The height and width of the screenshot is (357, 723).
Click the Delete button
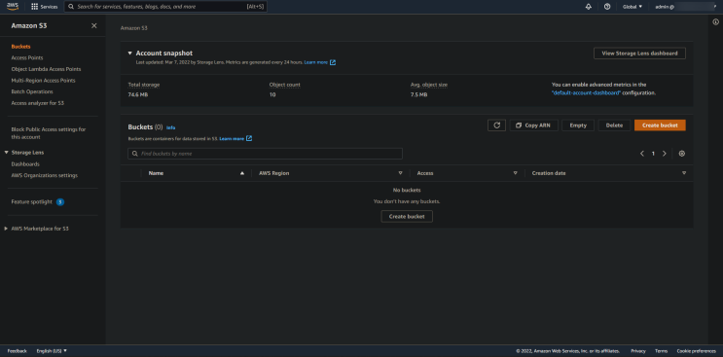pos(614,125)
